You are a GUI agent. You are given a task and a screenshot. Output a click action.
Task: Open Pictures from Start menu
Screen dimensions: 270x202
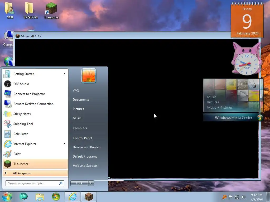78,109
